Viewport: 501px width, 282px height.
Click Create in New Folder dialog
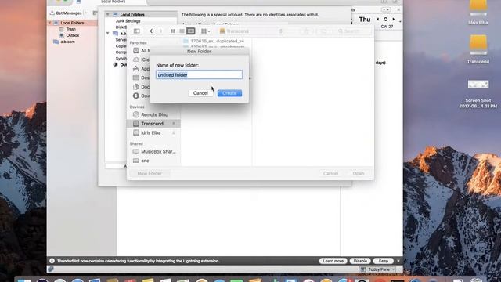pyautogui.click(x=229, y=93)
